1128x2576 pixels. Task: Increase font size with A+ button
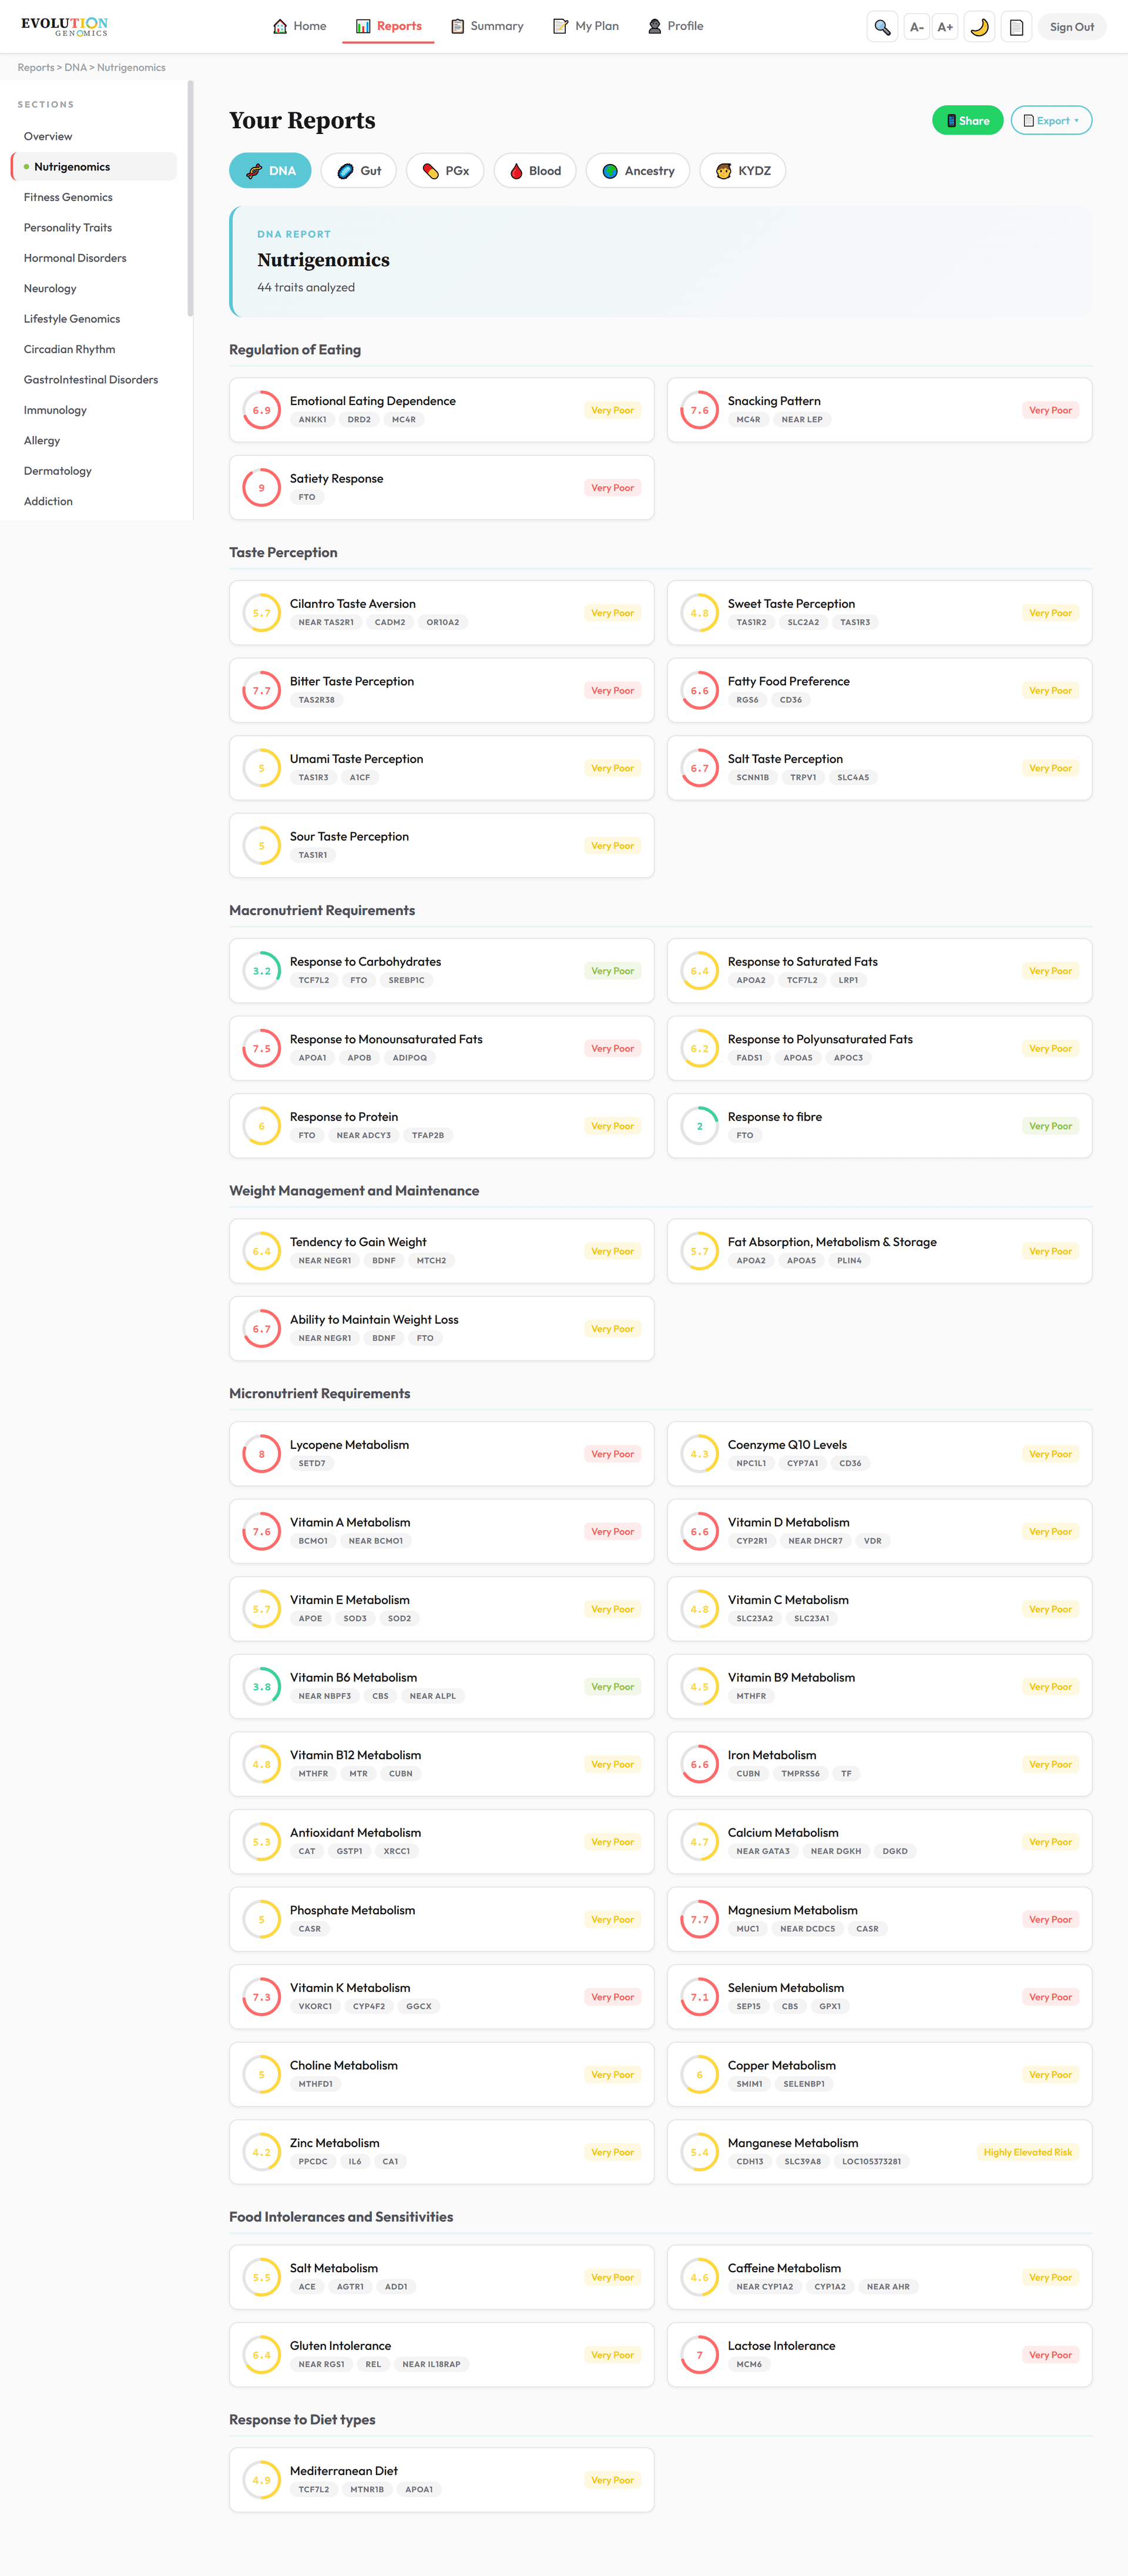(x=945, y=27)
